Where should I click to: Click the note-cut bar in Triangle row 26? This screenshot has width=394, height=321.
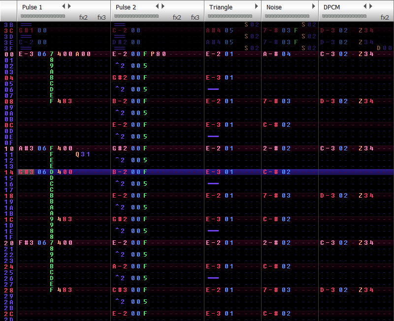click(213, 278)
